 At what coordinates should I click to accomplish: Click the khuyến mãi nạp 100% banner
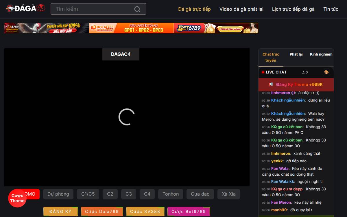pos(47,28)
